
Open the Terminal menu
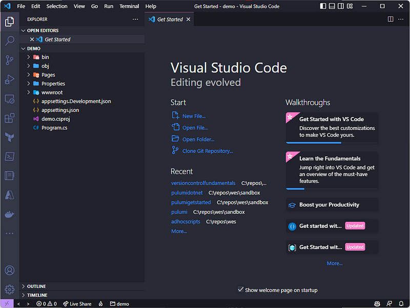click(x=129, y=6)
